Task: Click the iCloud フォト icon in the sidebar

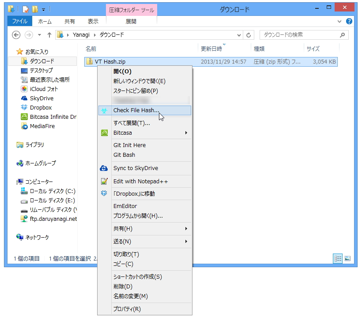Action: click(x=25, y=89)
